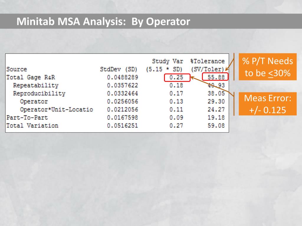The image size is (302, 226).
Task: Click the Study Var value 0.25
Action: pyautogui.click(x=176, y=77)
